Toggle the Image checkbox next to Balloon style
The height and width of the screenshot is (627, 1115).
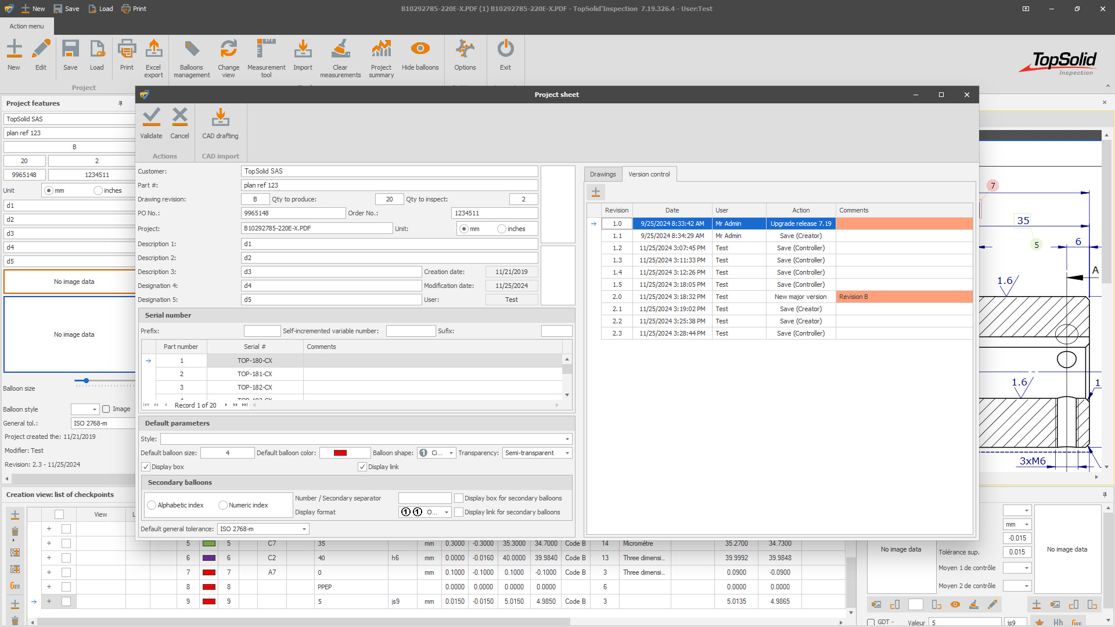click(106, 409)
